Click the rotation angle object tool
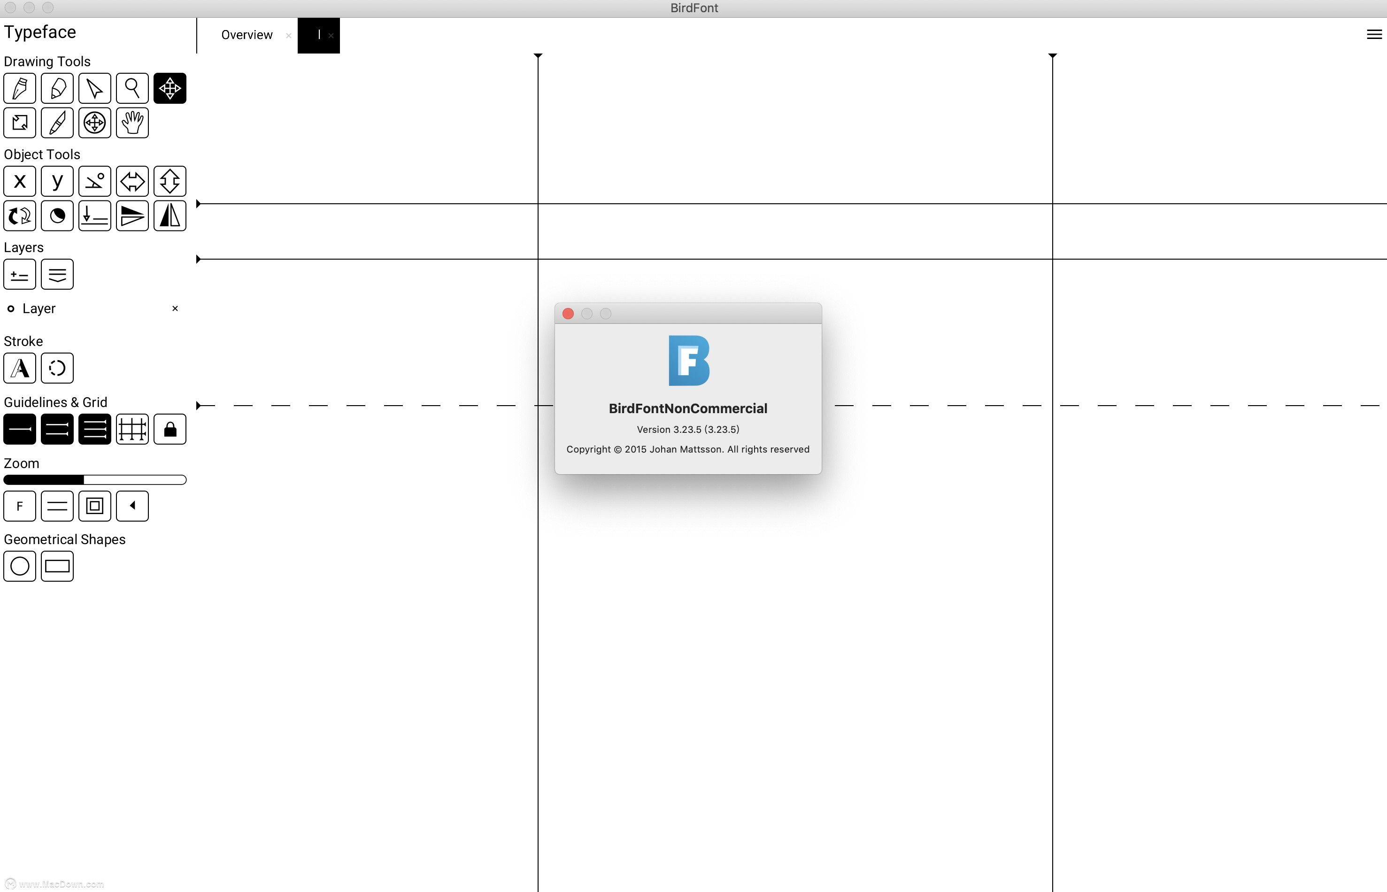The image size is (1387, 892). click(x=94, y=181)
